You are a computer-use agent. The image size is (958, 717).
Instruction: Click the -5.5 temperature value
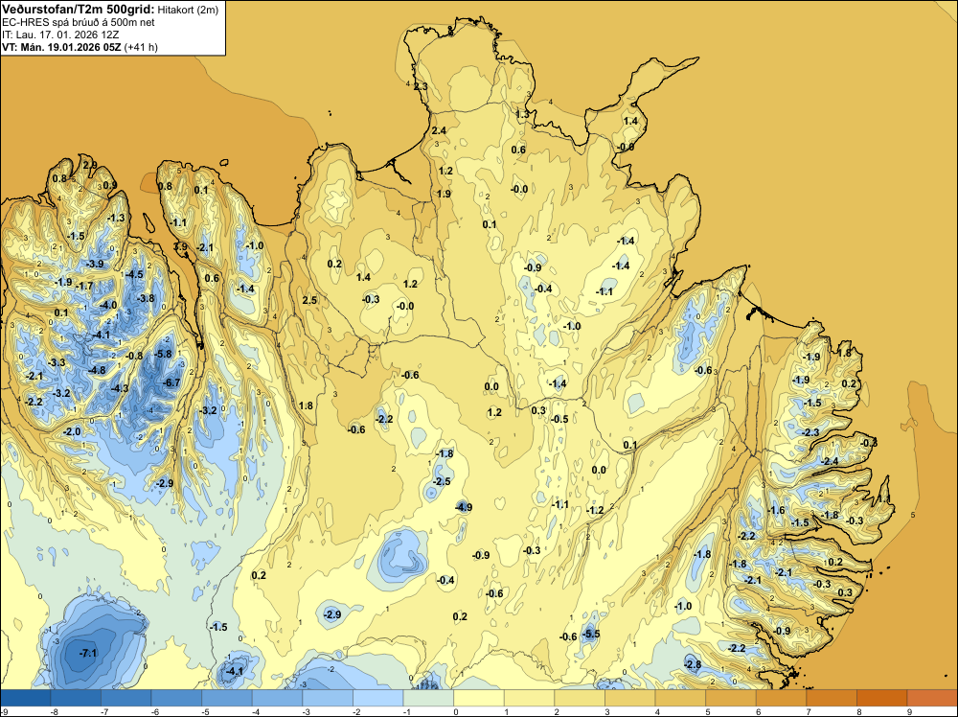[x=591, y=634]
